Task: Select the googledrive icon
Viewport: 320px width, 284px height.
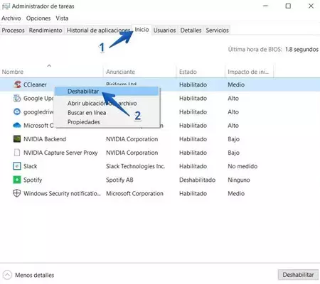Action: (x=17, y=111)
